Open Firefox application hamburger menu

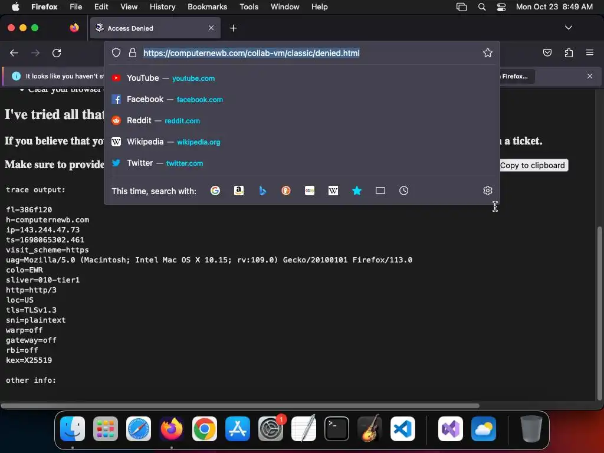[x=590, y=52]
